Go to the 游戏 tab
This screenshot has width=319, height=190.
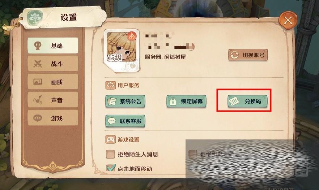click(53, 118)
